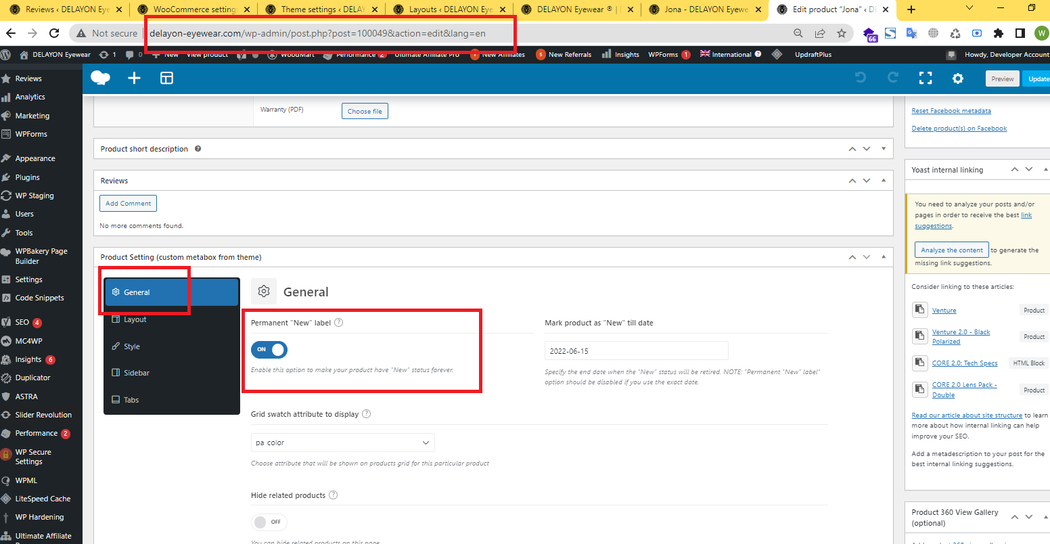Click the redo arrow in WPBakery bar

click(x=893, y=78)
